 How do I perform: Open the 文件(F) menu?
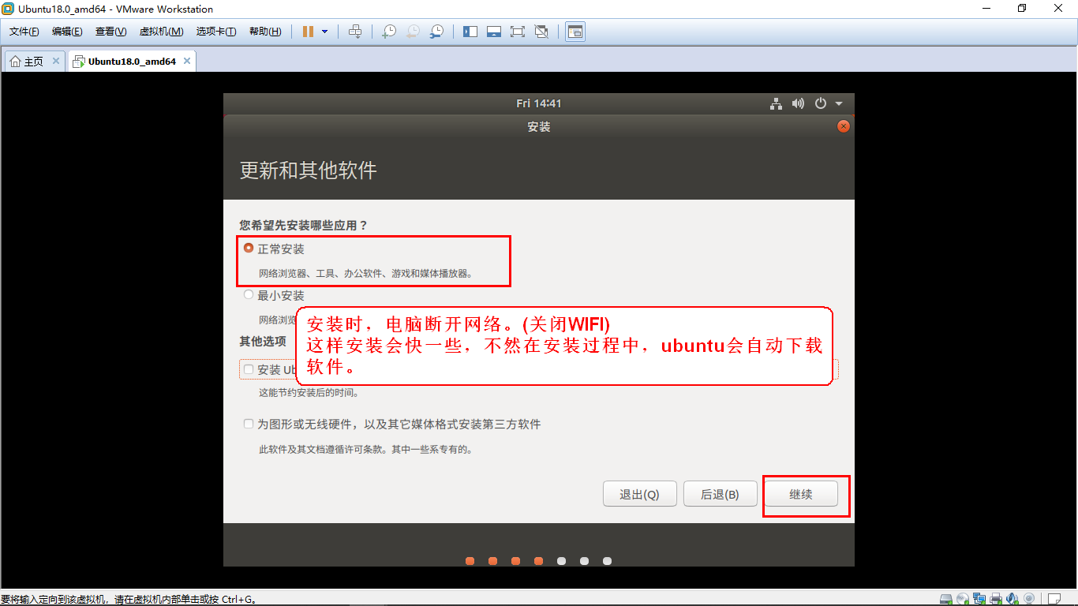pyautogui.click(x=24, y=32)
